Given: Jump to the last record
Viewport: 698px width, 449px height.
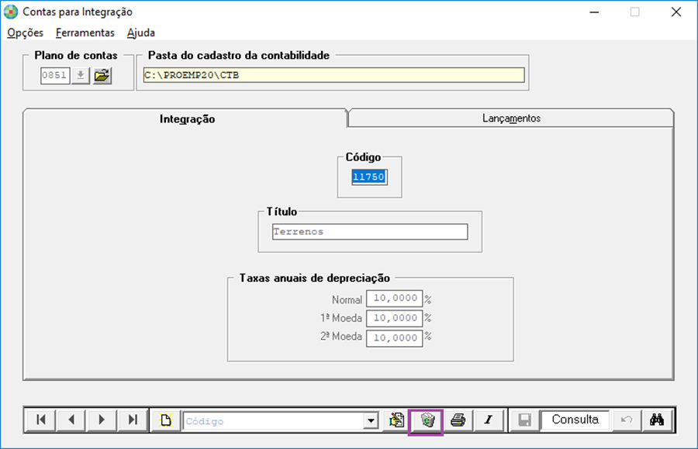Looking at the screenshot, I should pos(132,420).
